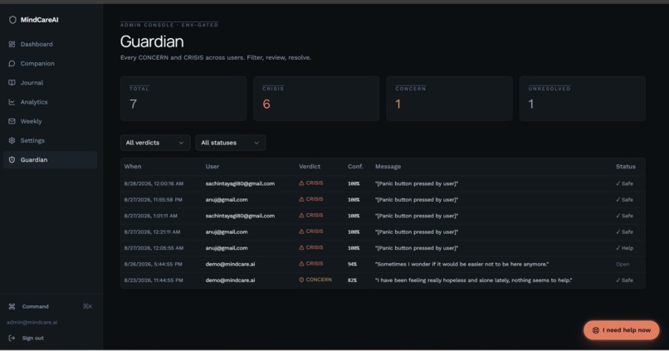The width and height of the screenshot is (669, 351).
Task: Click the Unresolved 1 stat card
Action: [583, 99]
